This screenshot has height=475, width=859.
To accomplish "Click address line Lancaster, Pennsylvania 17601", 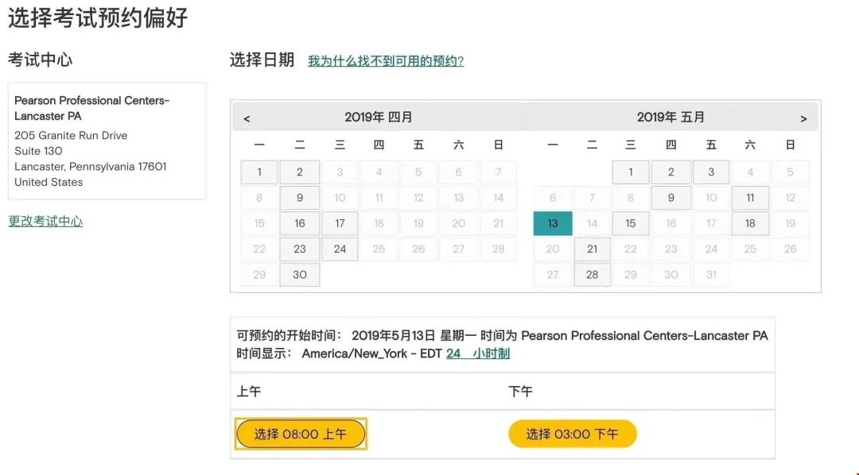I will [91, 166].
